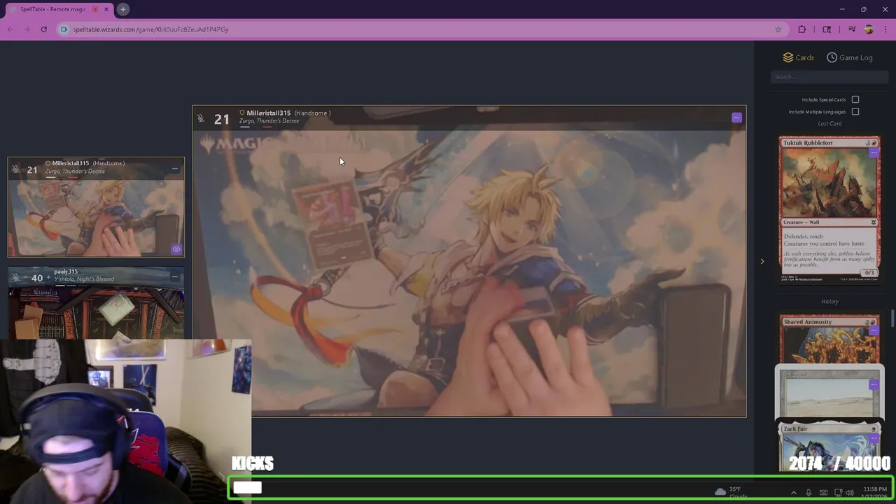
Task: Open options on the land history card
Action: click(x=874, y=384)
